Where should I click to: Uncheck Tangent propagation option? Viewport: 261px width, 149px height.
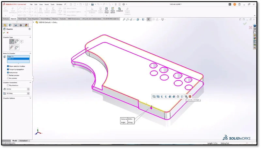(8, 69)
